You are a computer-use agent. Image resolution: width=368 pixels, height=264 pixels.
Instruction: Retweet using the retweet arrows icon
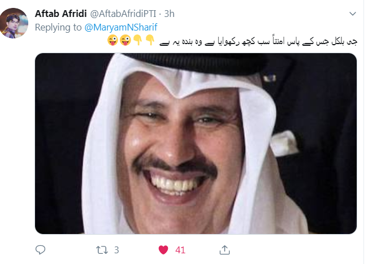[x=102, y=250]
